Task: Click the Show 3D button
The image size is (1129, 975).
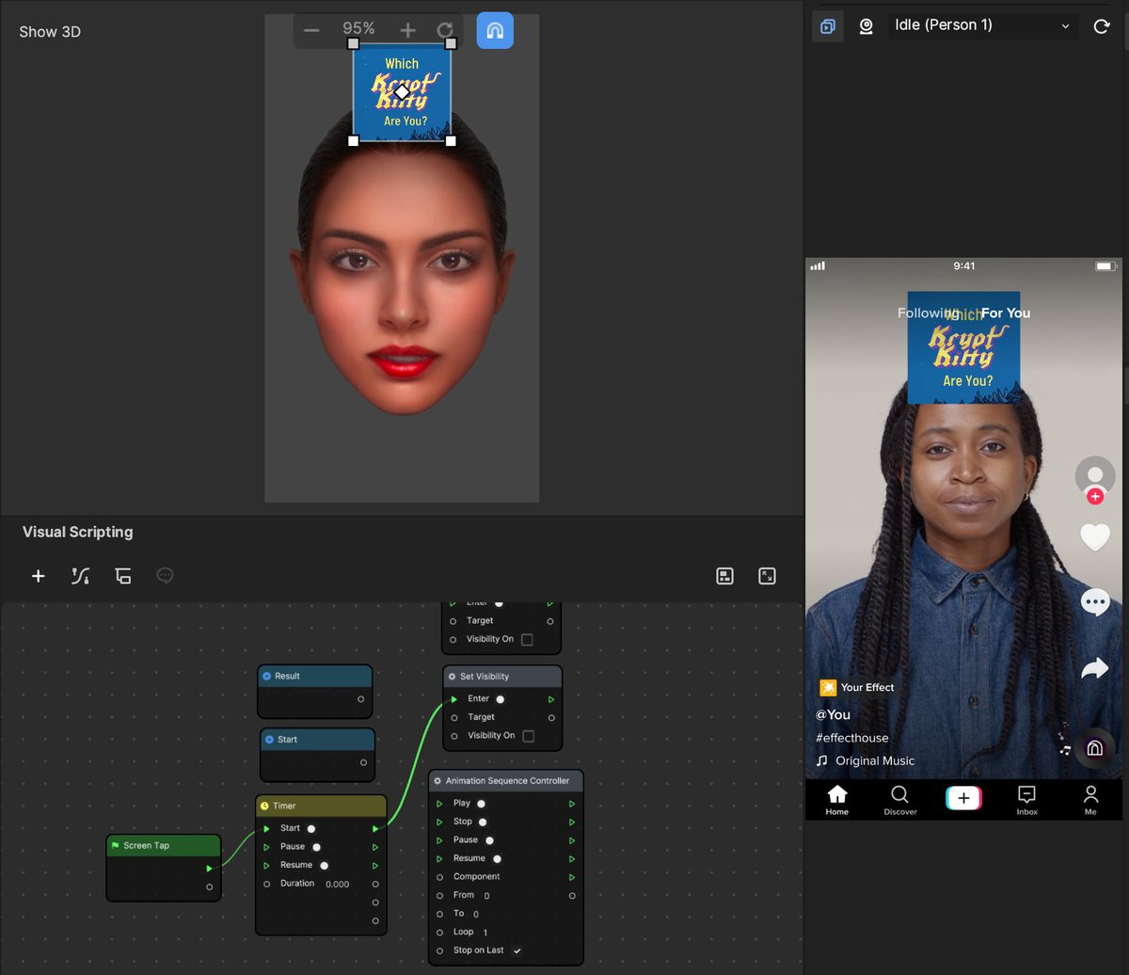Action: [50, 31]
